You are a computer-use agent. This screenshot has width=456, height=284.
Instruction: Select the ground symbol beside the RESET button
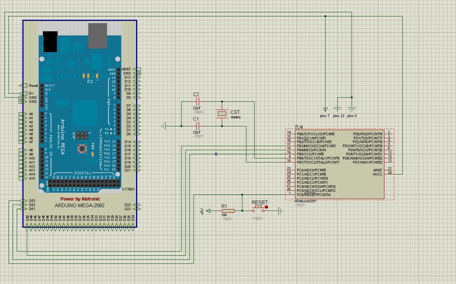pyautogui.click(x=280, y=211)
